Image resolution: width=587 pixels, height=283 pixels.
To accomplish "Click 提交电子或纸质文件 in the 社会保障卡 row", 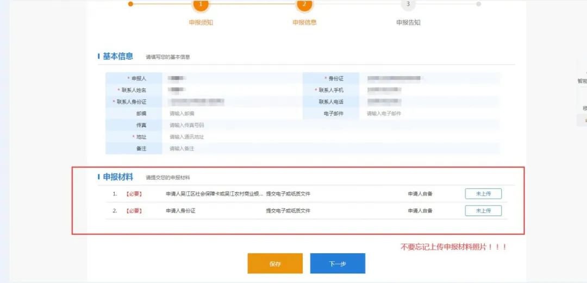I will coord(288,194).
